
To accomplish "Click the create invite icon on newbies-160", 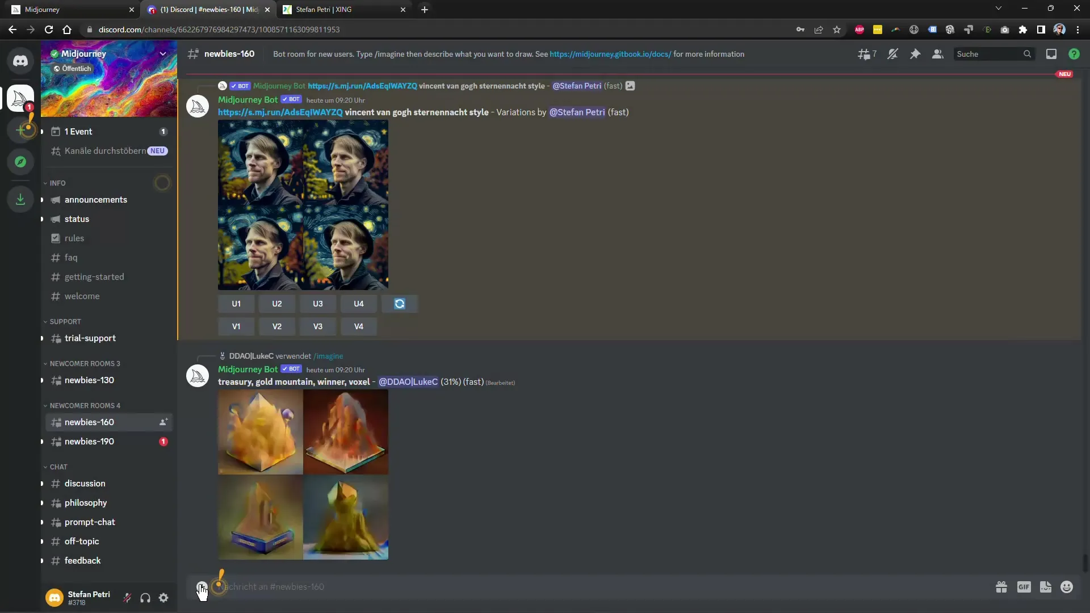I will (x=163, y=422).
